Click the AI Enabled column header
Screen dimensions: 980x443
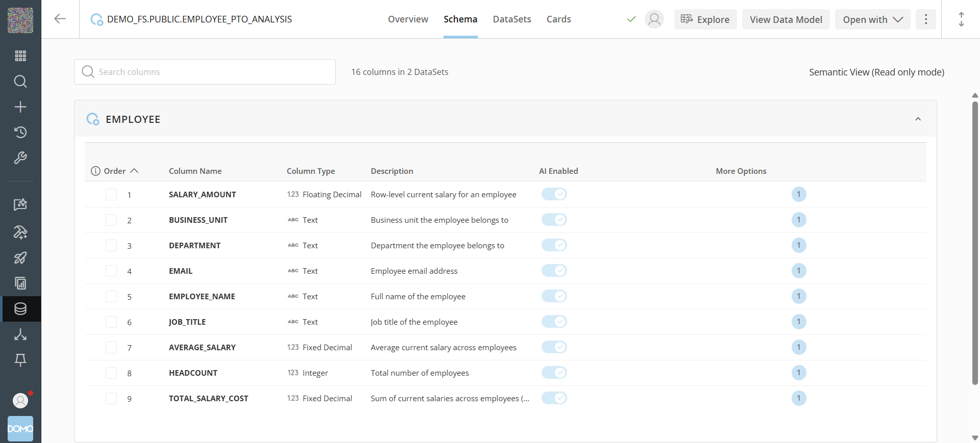click(558, 171)
